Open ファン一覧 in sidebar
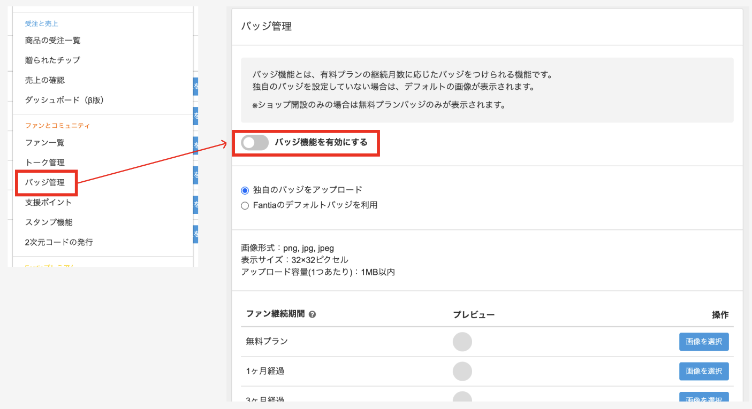This screenshot has width=752, height=409. (x=45, y=143)
